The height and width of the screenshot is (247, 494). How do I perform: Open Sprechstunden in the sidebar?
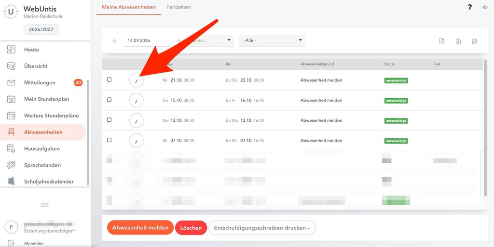pyautogui.click(x=43, y=165)
